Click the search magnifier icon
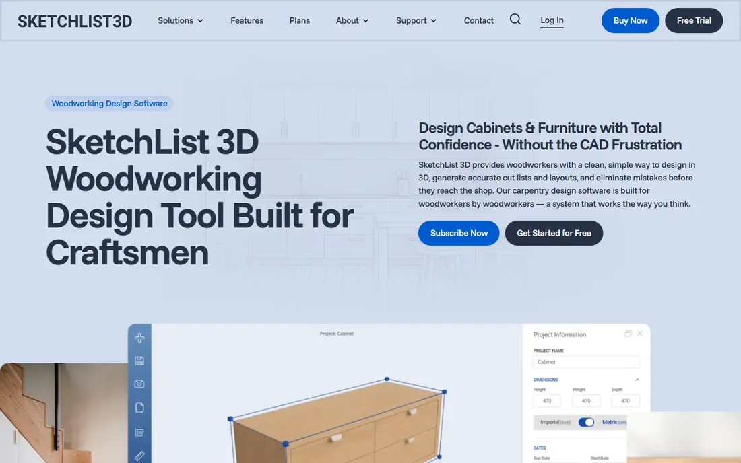The width and height of the screenshot is (741, 463). click(515, 20)
